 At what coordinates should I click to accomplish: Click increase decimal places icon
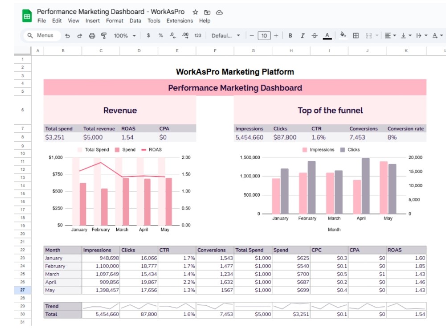tap(185, 36)
